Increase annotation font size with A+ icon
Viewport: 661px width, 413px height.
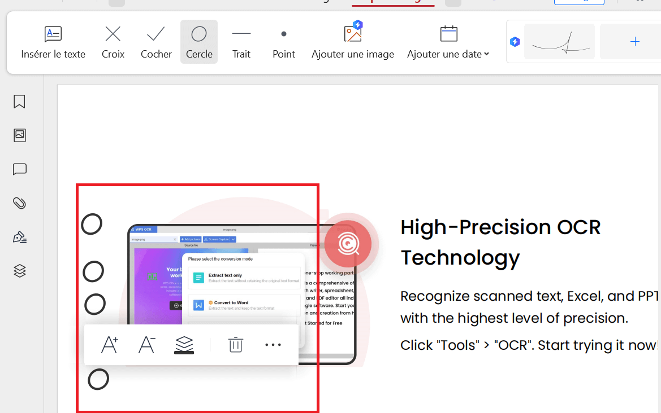tap(110, 344)
